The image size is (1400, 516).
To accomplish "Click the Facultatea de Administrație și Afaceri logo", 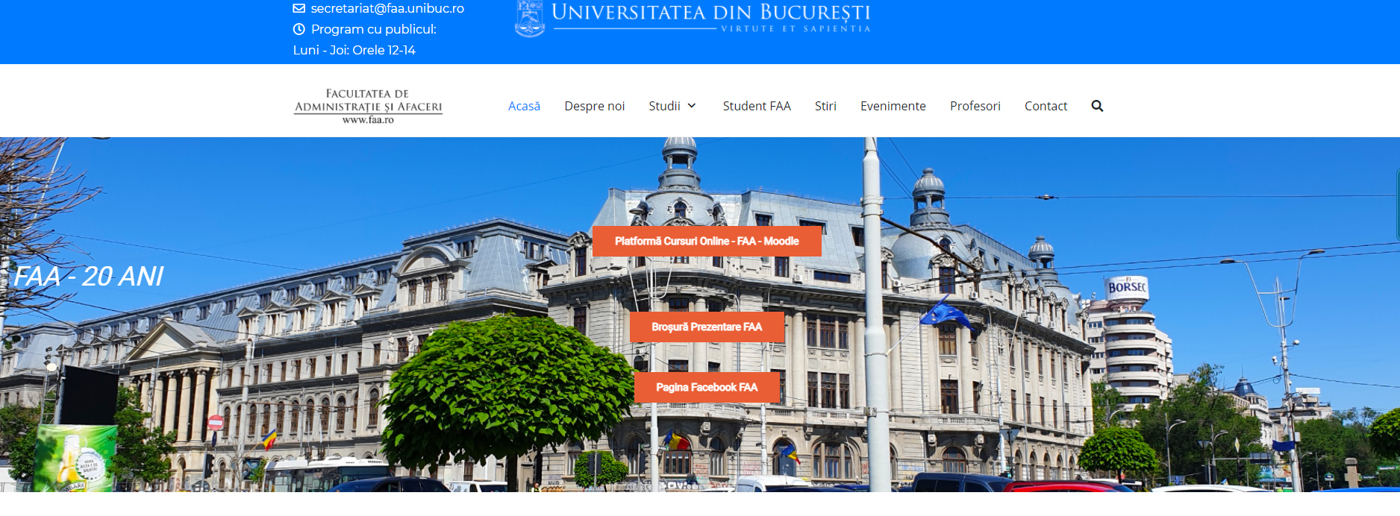I will coord(368,106).
